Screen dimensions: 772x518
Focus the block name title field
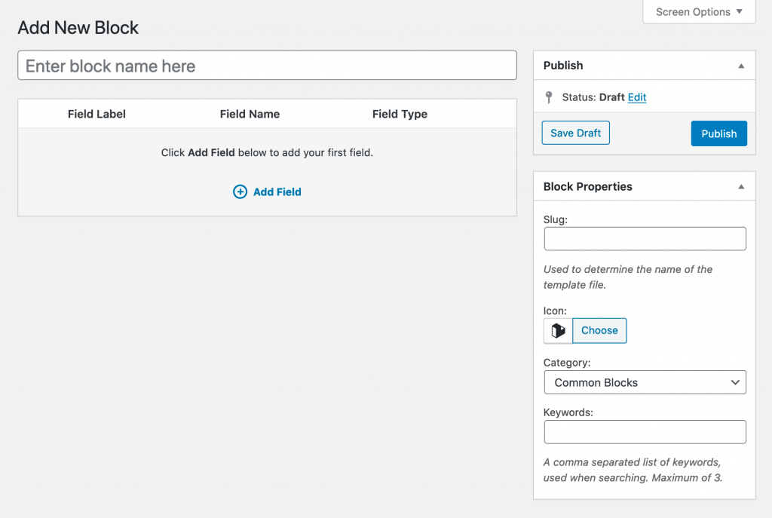coord(267,66)
